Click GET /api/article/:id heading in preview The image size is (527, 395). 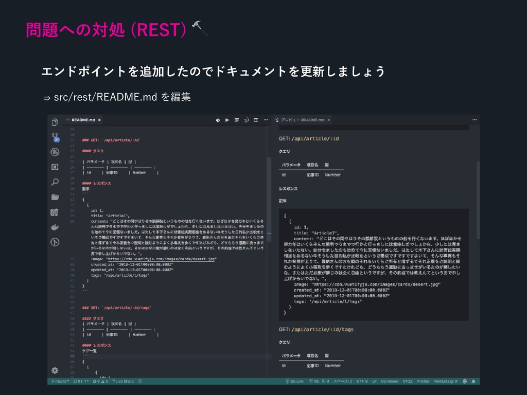(x=309, y=138)
